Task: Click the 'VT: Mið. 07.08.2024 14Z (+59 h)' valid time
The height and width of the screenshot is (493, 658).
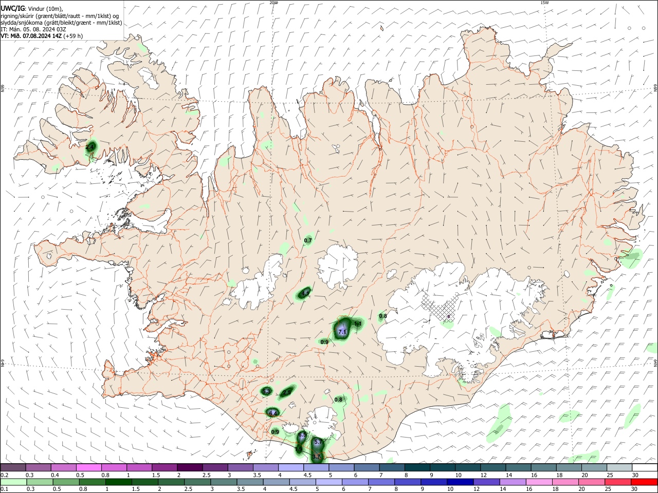Action: pos(42,36)
